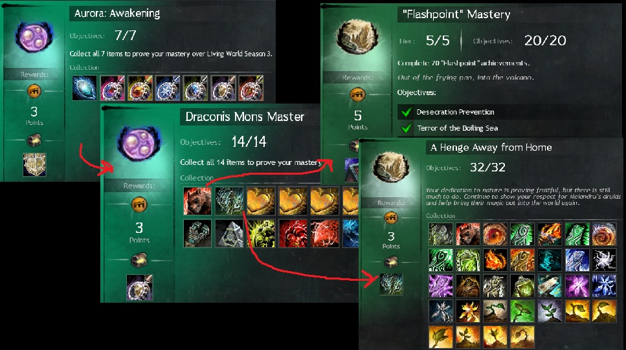Select the Draconis Mons Master orb icon

(x=139, y=144)
